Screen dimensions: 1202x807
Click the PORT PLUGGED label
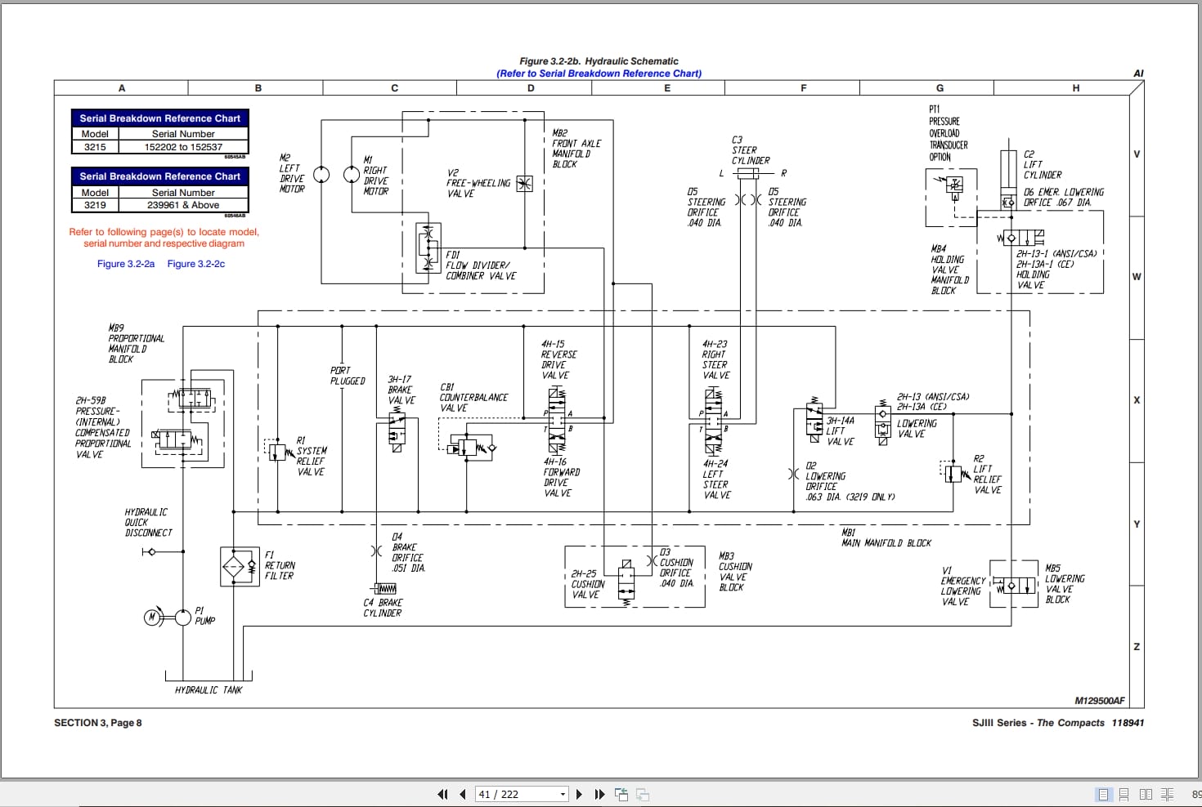click(348, 376)
